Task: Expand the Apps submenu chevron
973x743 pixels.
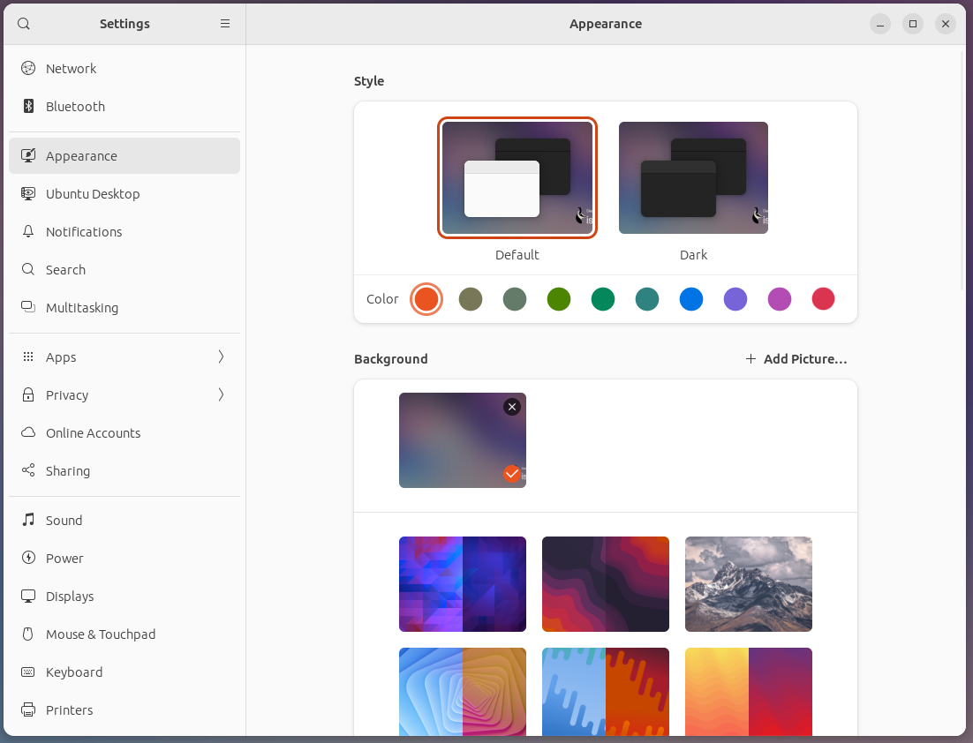Action: 221,357
